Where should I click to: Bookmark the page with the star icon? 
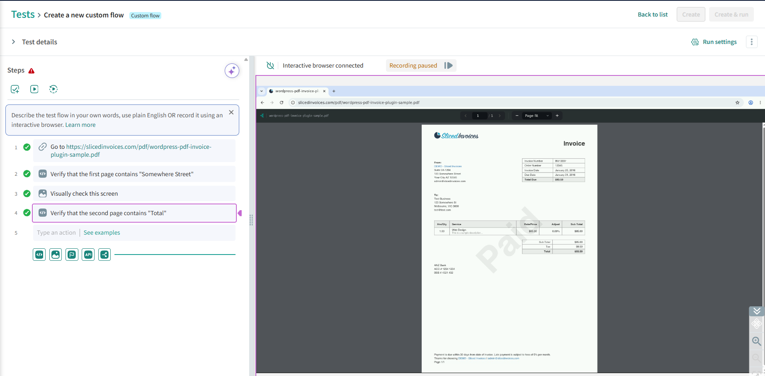(737, 102)
